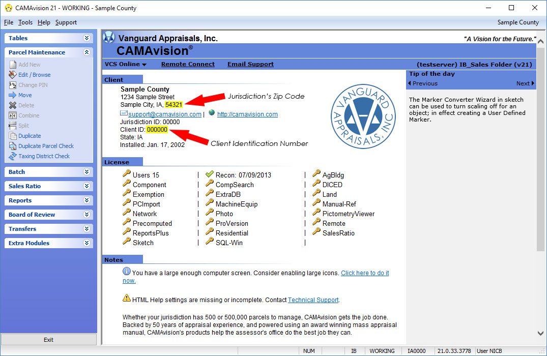Image resolution: width=547 pixels, height=356 pixels.
Task: Click the Taxing District Check icon
Action: point(13,156)
